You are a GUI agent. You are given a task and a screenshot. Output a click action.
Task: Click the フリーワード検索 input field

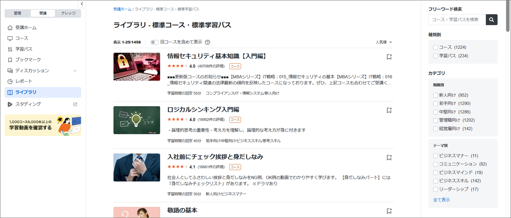pyautogui.click(x=457, y=19)
